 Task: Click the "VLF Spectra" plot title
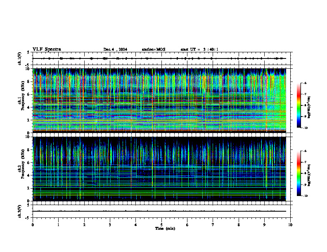point(47,49)
